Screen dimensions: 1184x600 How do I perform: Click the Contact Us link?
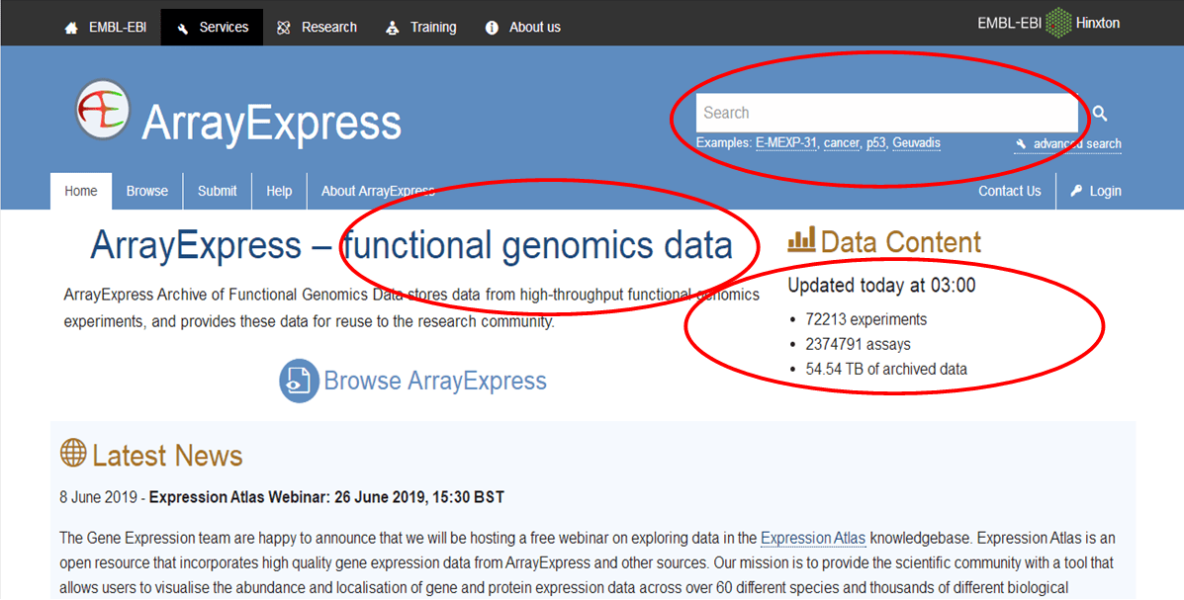1009,191
